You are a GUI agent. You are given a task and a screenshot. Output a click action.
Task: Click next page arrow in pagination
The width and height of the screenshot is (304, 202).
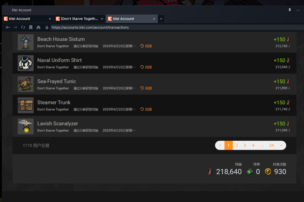281,145
